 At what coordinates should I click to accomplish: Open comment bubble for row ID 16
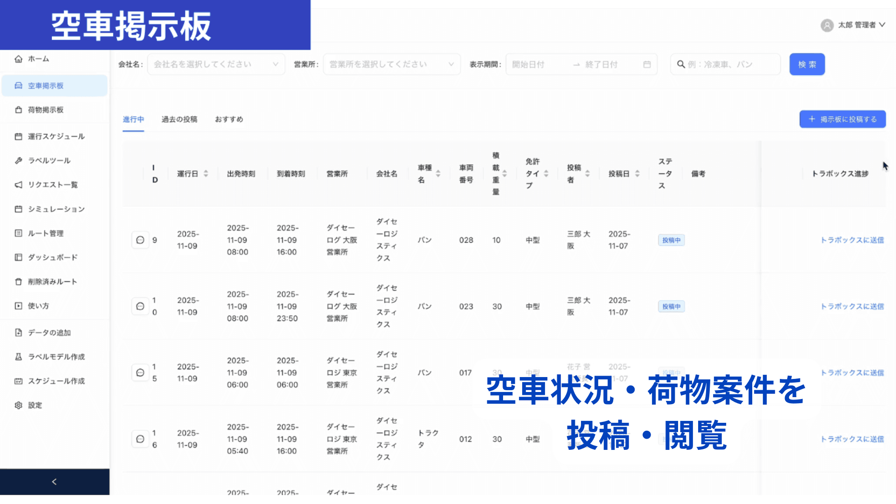(140, 439)
